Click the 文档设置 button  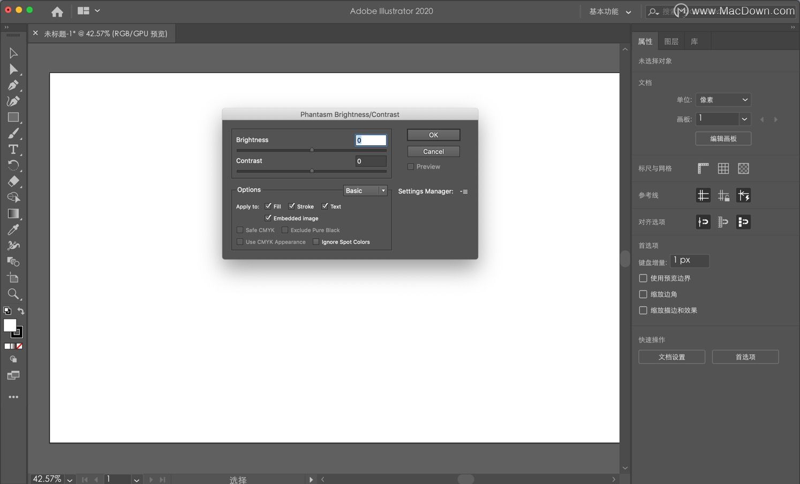(672, 357)
